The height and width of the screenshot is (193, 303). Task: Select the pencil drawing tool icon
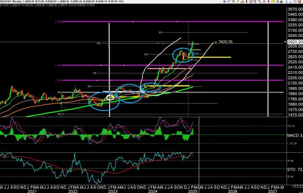click(238, 1)
